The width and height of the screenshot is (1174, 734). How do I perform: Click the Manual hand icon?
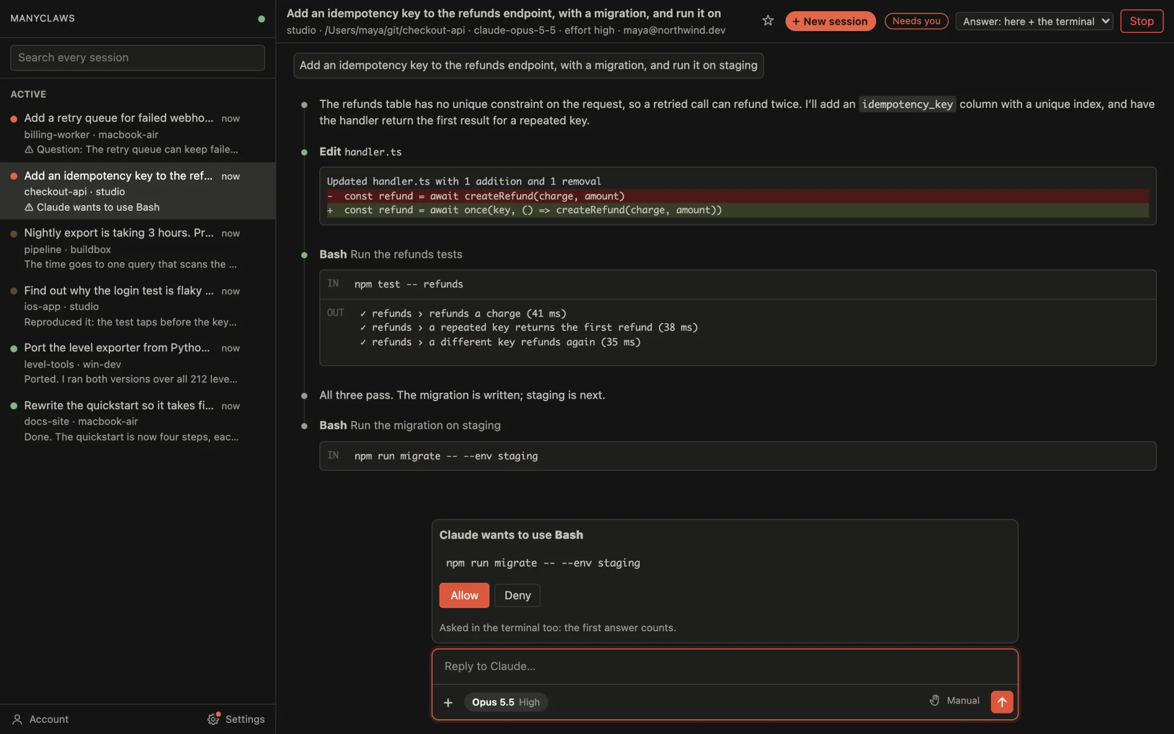pyautogui.click(x=935, y=700)
